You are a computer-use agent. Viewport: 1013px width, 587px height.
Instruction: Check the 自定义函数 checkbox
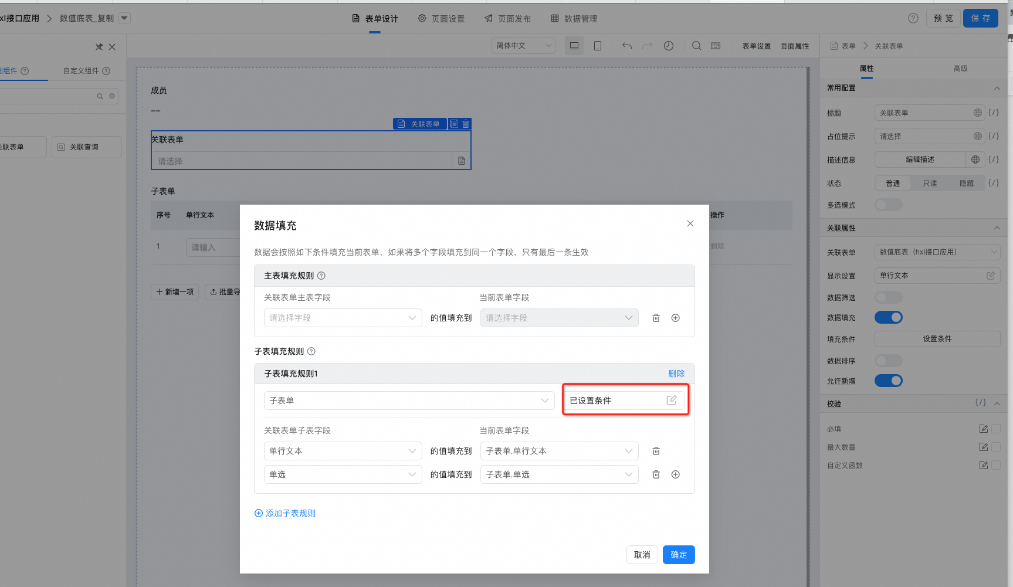pos(996,465)
